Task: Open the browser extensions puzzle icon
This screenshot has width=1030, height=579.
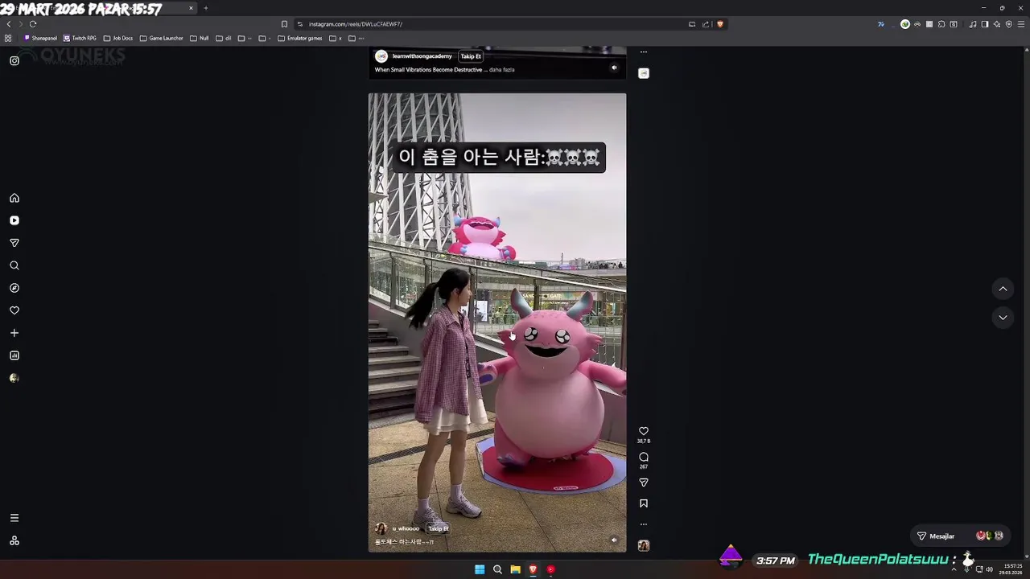Action: tap(941, 24)
